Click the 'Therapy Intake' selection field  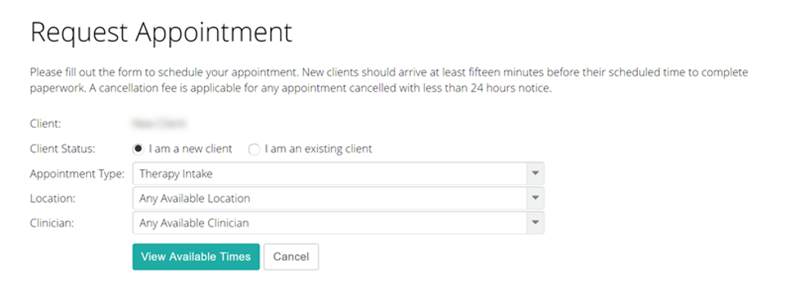coord(338,174)
